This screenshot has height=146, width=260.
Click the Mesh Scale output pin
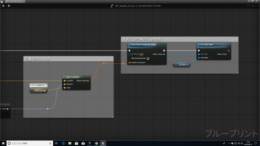(44, 90)
